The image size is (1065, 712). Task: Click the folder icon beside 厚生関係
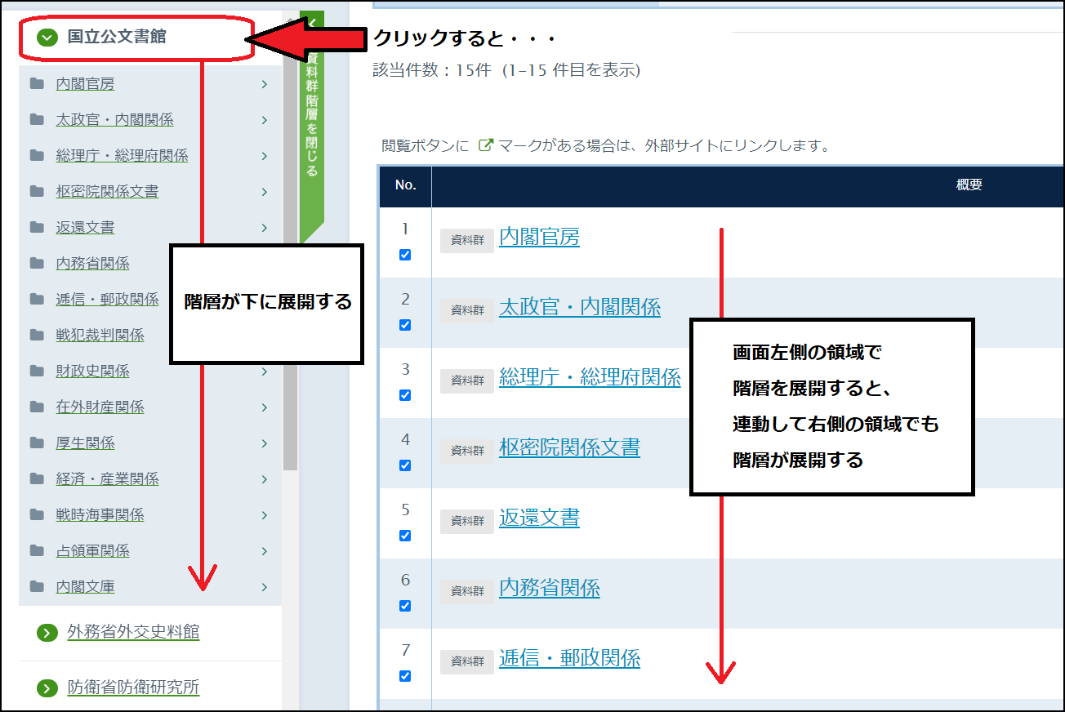click(x=37, y=443)
